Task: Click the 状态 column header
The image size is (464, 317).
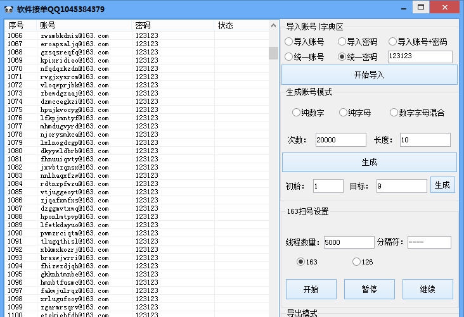Action: 242,25
